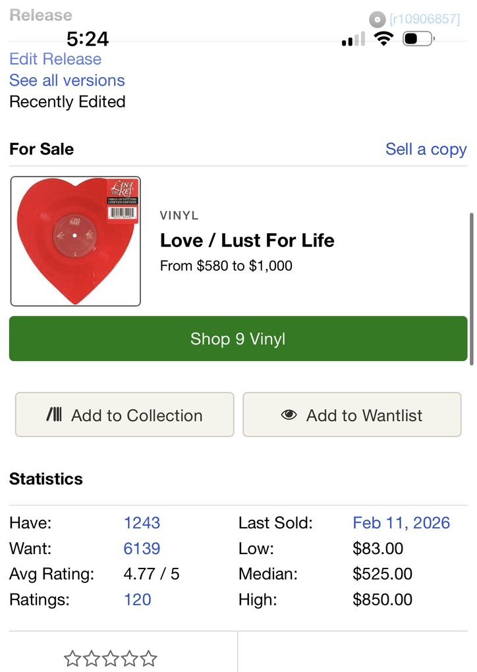Click the wantlist eye icon
The image size is (477, 672).
click(289, 415)
